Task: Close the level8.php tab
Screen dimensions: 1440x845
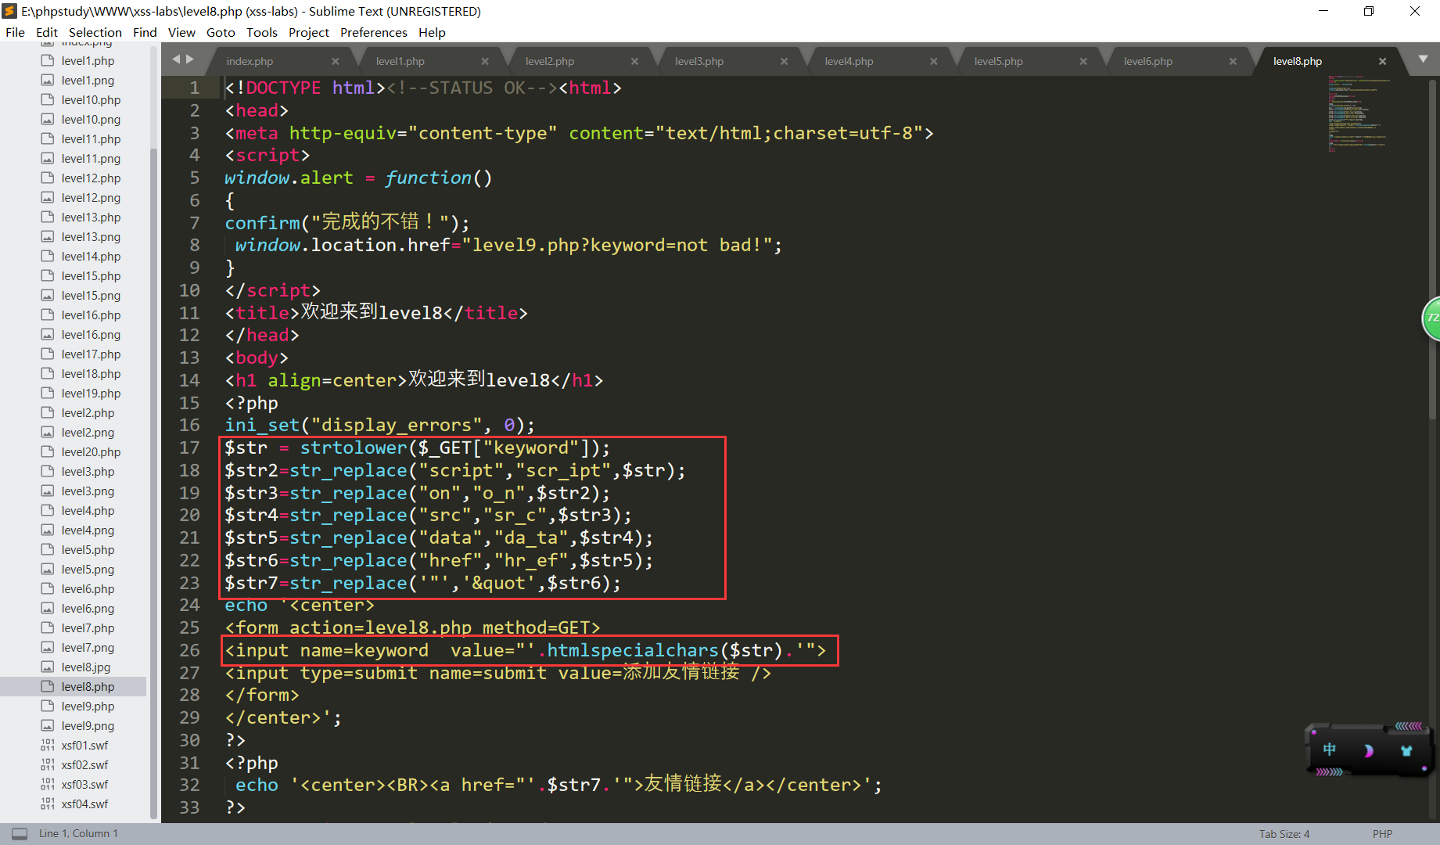Action: pos(1382,61)
